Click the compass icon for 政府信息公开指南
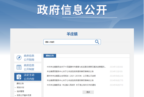Image resolution: width=144 pixels, height=97 pixels. [19, 58]
